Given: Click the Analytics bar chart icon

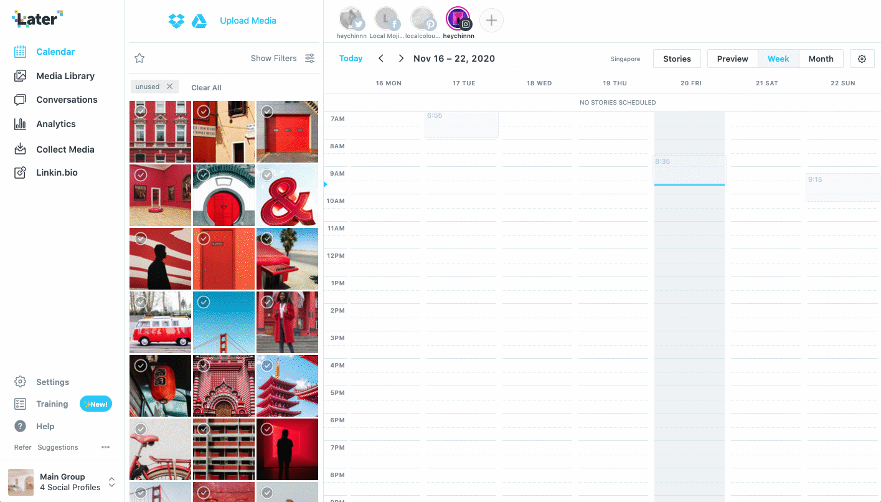Looking at the screenshot, I should [x=21, y=124].
